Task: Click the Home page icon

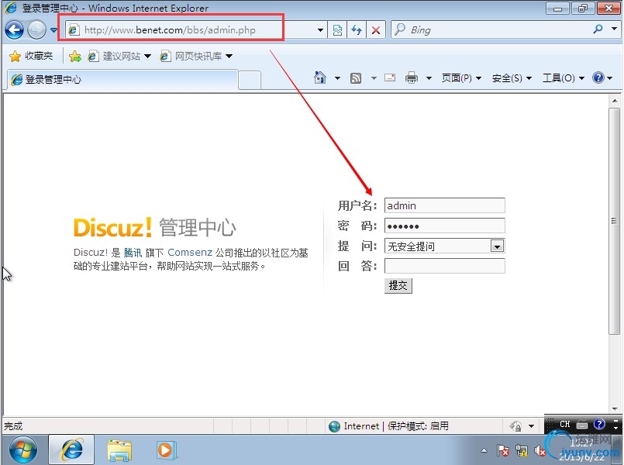Action: [320, 77]
